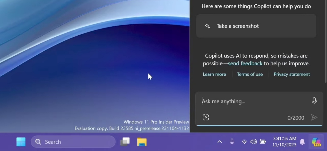Open the Copilot preview taskbar icon

point(316,142)
